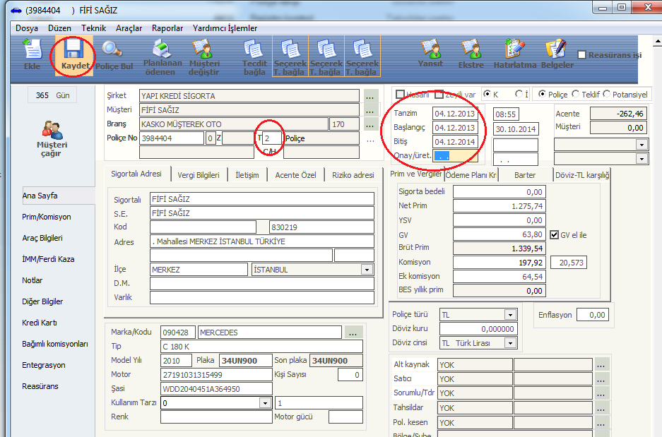The height and width of the screenshot is (437, 662).
Task: Open Poliçe Bul search tool
Action: [x=113, y=55]
